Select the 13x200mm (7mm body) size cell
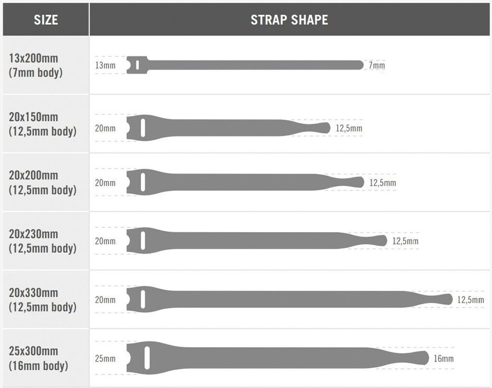 (36, 66)
